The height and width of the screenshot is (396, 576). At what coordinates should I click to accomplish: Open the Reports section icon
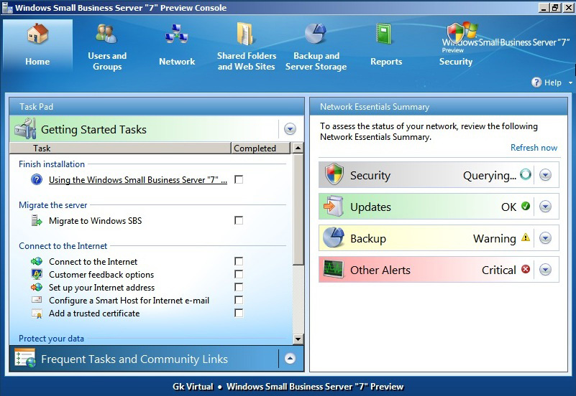(385, 34)
